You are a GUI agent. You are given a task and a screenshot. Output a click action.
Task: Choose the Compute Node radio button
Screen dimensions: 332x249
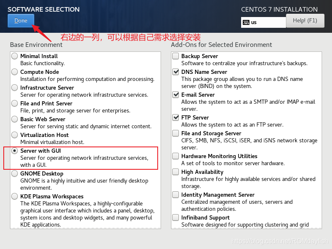(x=15, y=72)
